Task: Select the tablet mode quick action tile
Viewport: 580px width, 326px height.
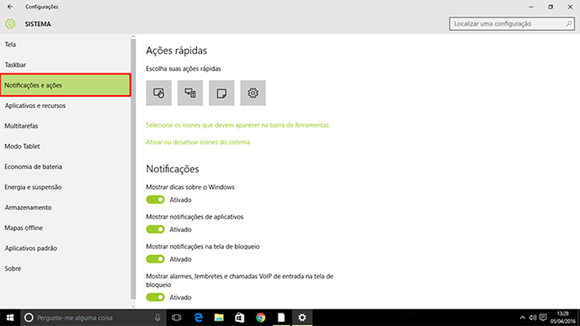Action: (x=159, y=93)
